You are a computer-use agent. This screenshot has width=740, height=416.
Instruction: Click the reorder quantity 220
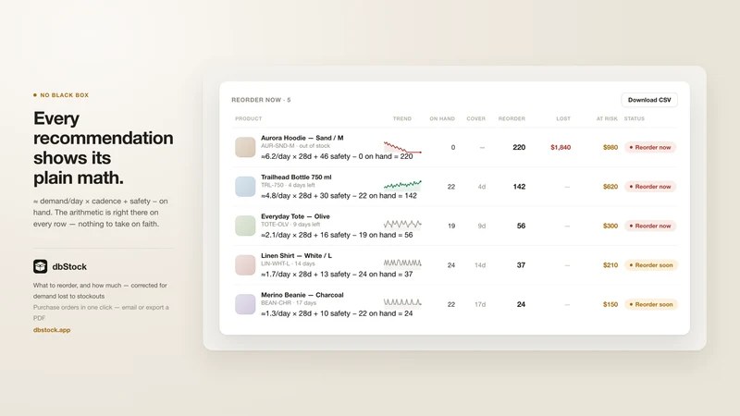click(x=519, y=147)
